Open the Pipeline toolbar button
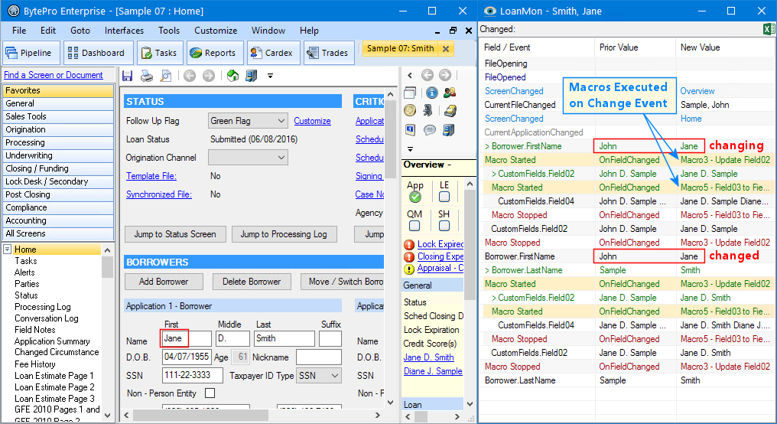 (x=31, y=53)
